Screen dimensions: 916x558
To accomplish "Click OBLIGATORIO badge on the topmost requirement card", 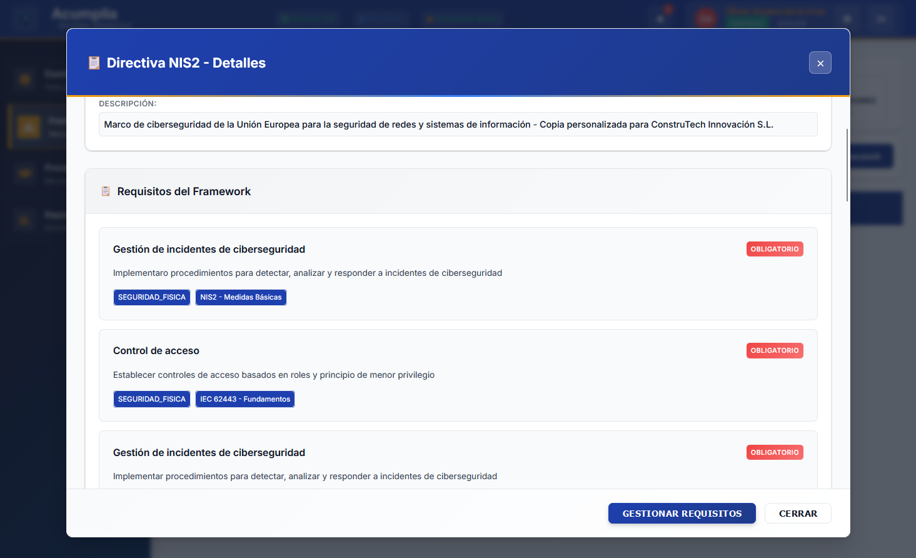I will point(774,249).
